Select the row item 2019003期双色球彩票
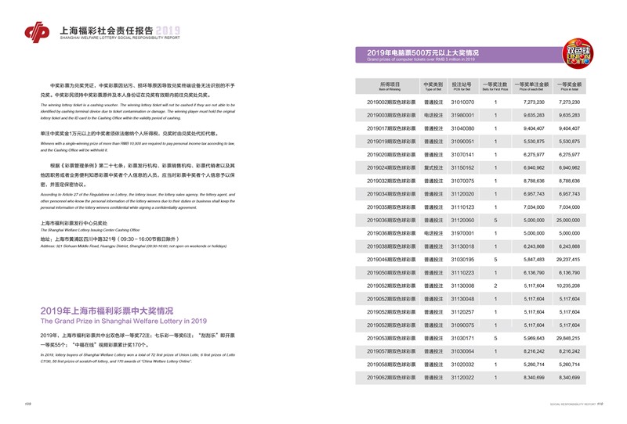The width and height of the screenshot is (627, 424). point(391,115)
